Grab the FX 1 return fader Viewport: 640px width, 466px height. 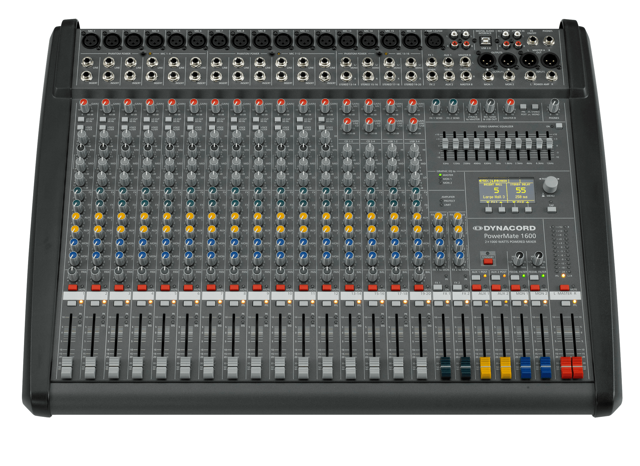pos(446,368)
